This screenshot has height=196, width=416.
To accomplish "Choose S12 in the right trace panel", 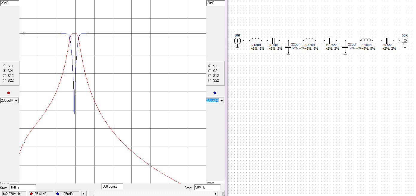I will point(209,75).
